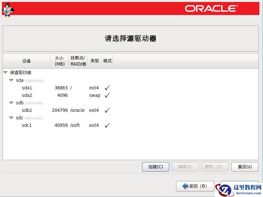Click the size value 4096

[x=62, y=95]
